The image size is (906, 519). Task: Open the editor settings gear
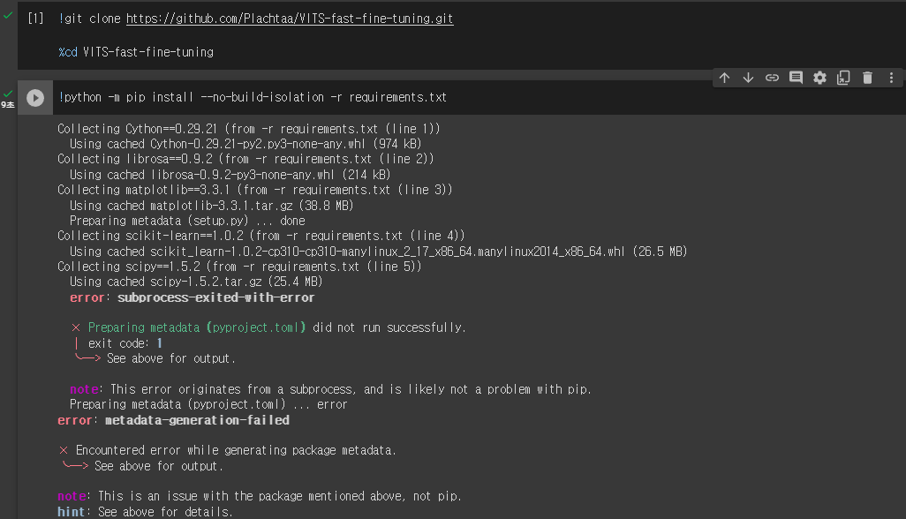[819, 78]
